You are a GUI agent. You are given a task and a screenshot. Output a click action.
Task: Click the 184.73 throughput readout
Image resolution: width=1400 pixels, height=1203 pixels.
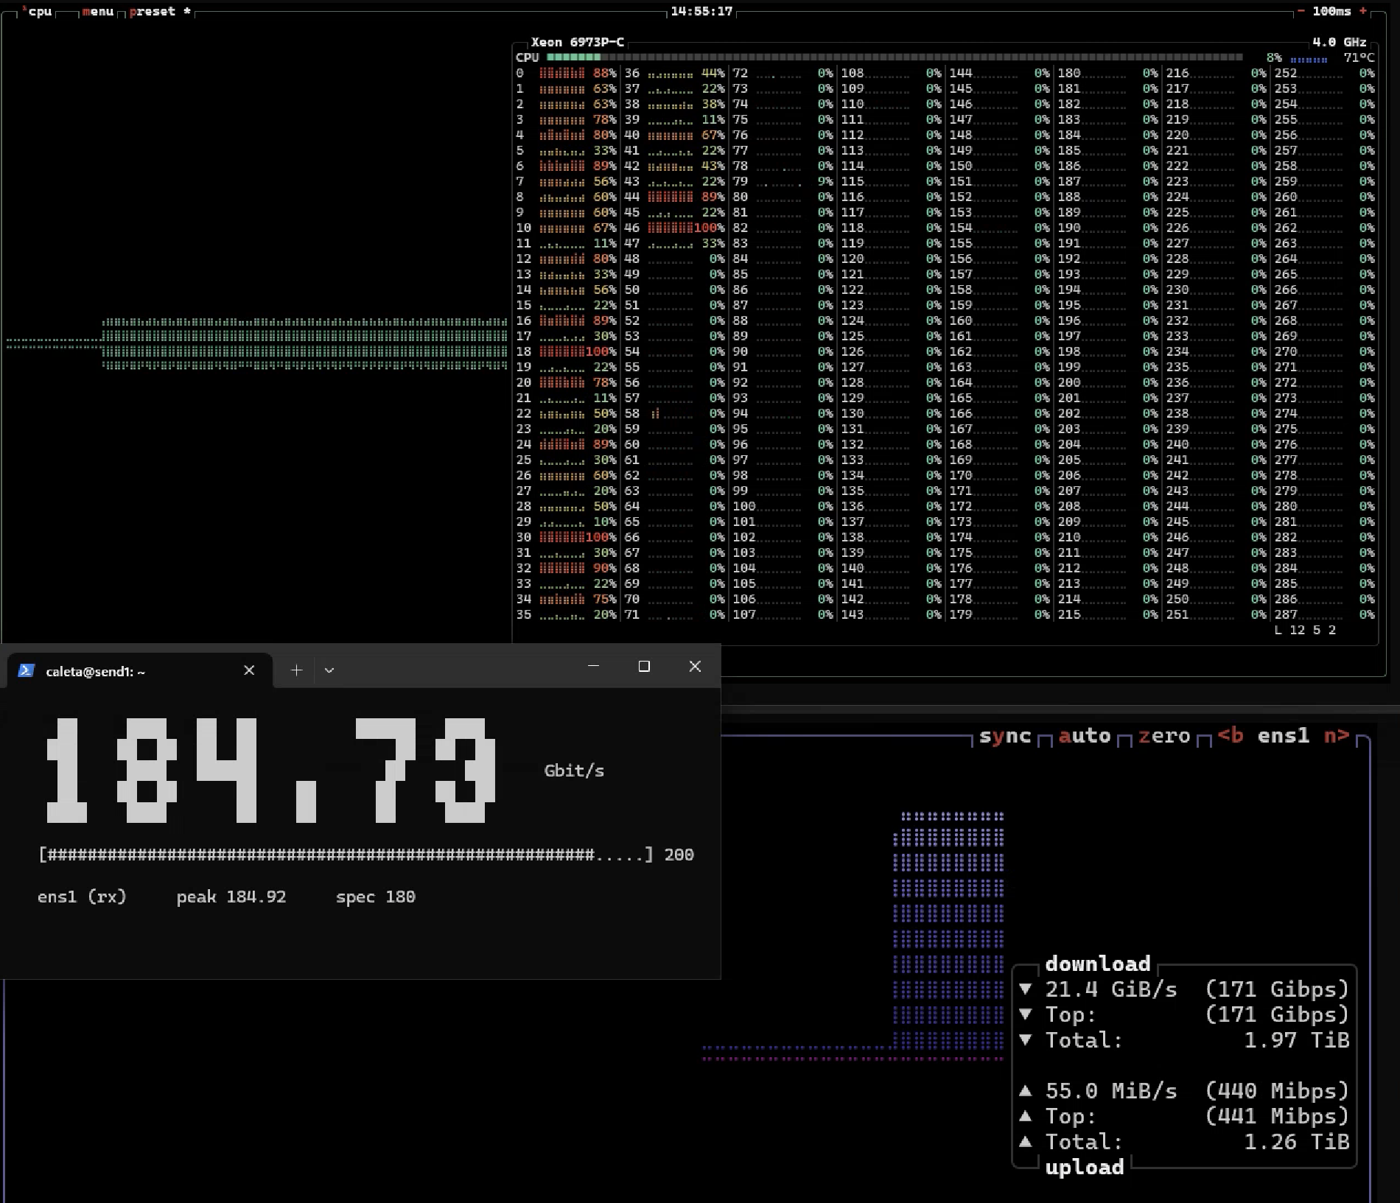point(271,771)
